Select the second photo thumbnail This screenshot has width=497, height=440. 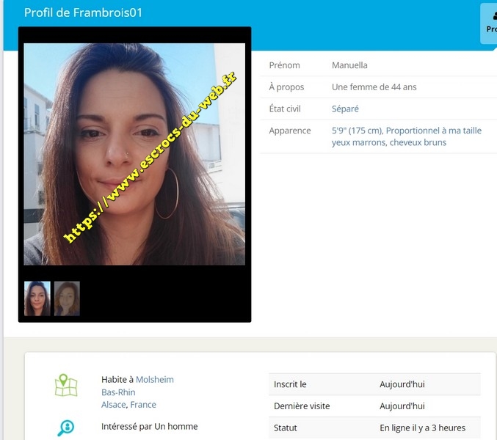67,298
